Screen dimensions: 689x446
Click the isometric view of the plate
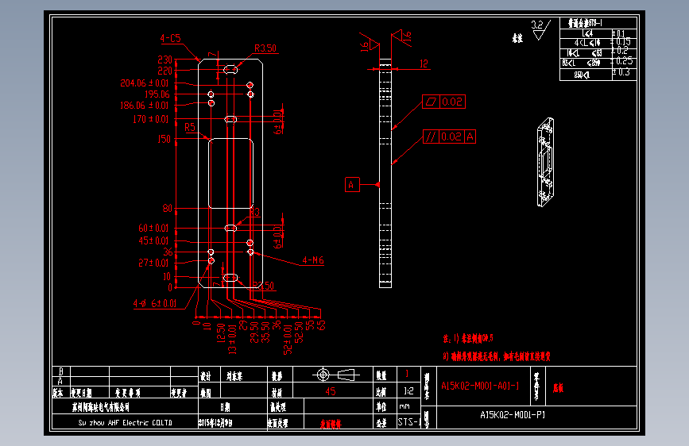point(545,162)
